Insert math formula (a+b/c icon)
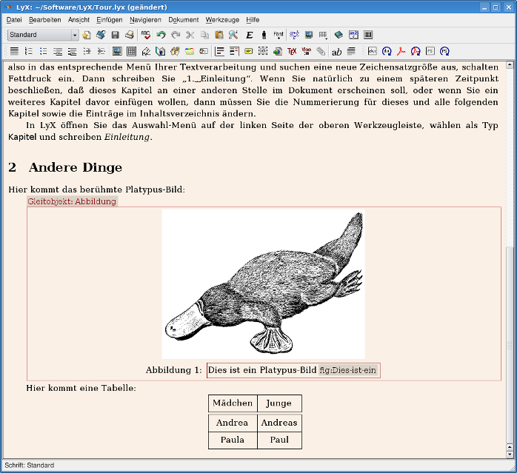This screenshot has width=517, height=473. coord(294,35)
